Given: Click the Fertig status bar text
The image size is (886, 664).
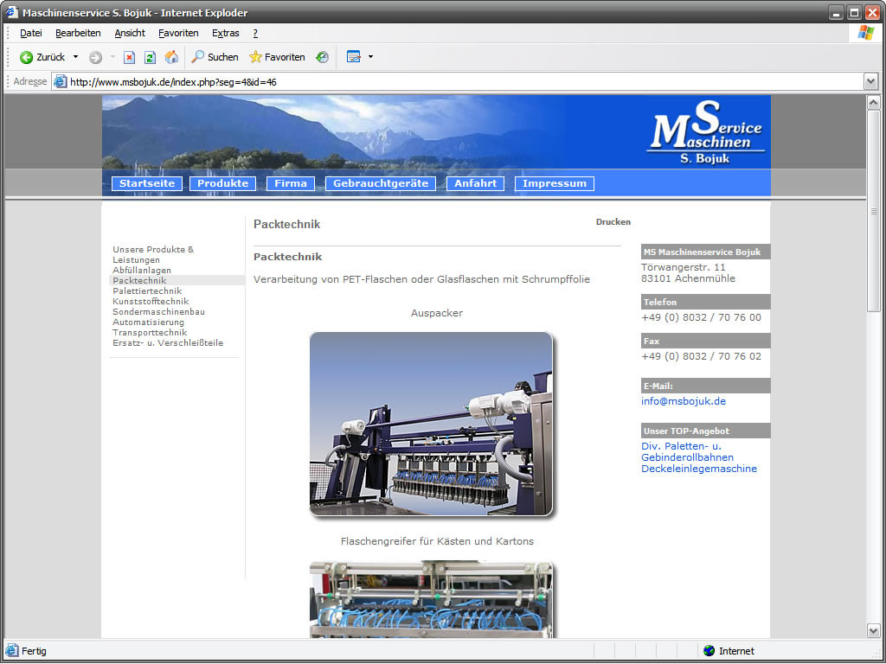Looking at the screenshot, I should [x=34, y=651].
